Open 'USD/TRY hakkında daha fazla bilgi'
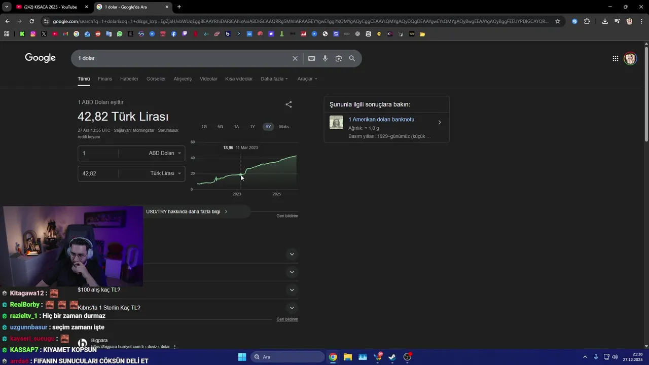 [x=188, y=211]
